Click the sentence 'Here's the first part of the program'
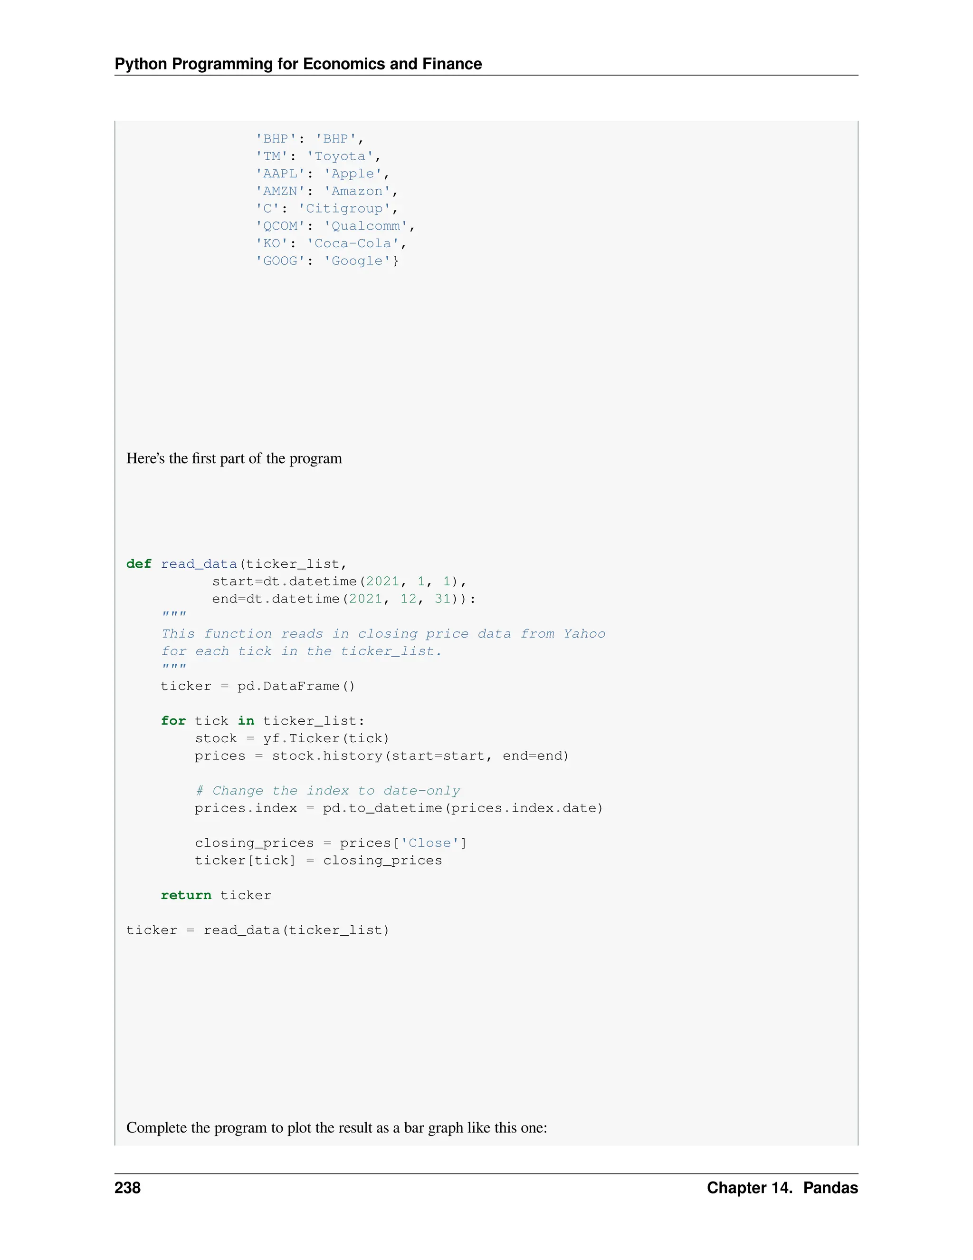The image size is (973, 1260). tap(234, 459)
